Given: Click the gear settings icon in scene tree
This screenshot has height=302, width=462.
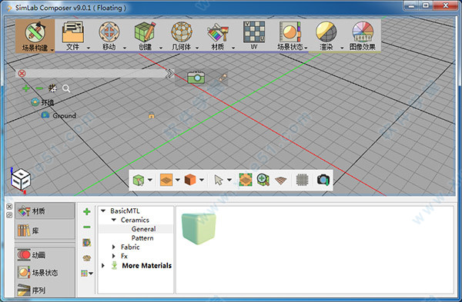Looking at the screenshot, I should pos(52,88).
